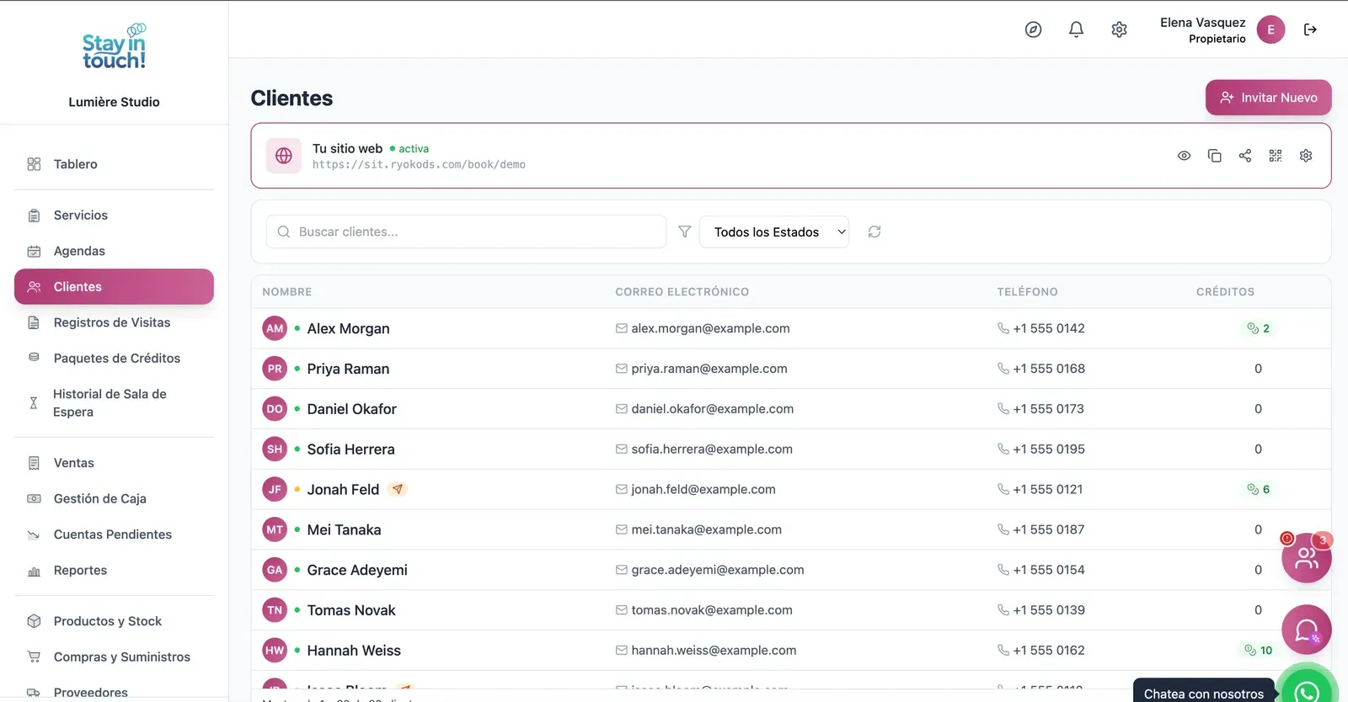Click the send icon beside Jonah Feld
The width and height of the screenshot is (1348, 702).
coord(398,489)
